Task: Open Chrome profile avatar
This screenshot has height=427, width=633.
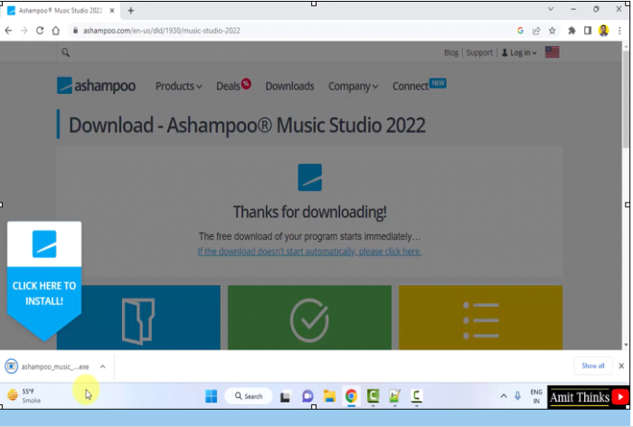Action: [x=603, y=31]
